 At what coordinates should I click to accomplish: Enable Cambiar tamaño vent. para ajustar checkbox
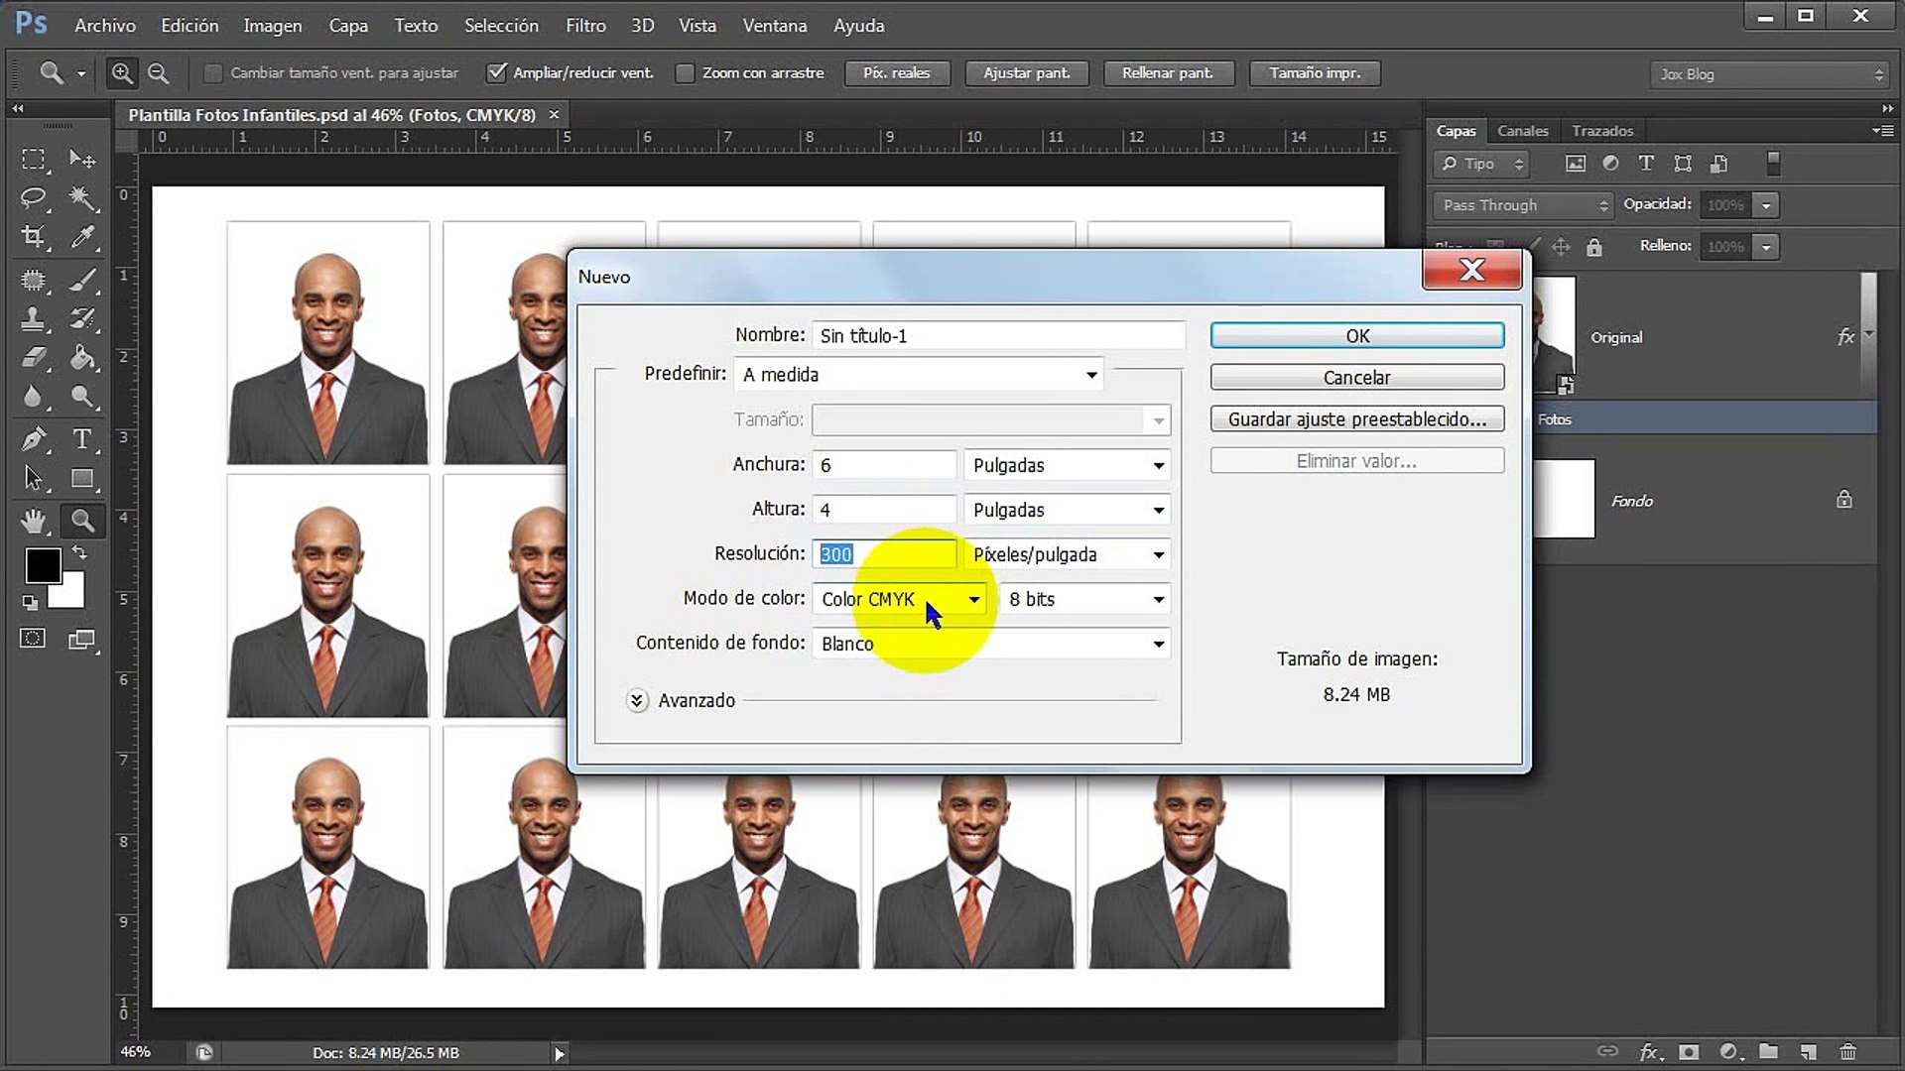212,72
